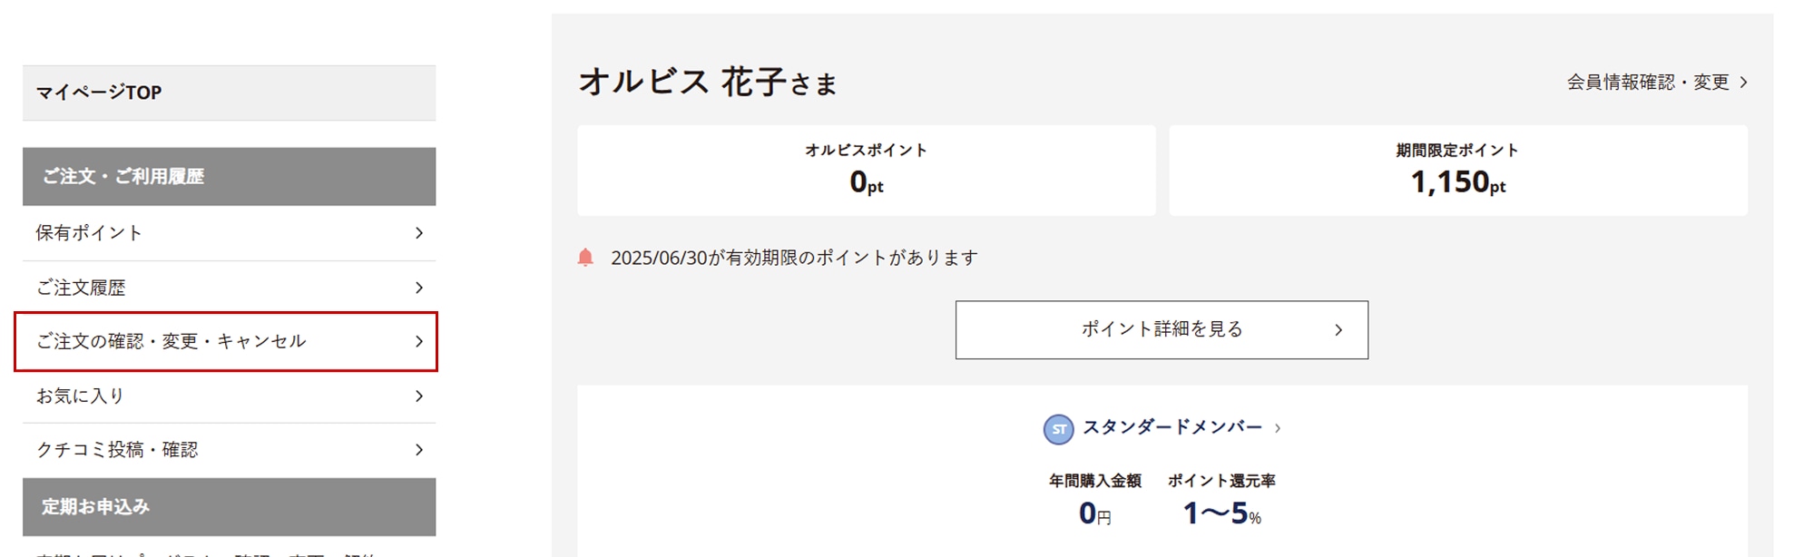The height and width of the screenshot is (557, 1794).
Task: Expand ご注文の確認・変更・キャンセル arrow
Action: click(x=418, y=341)
